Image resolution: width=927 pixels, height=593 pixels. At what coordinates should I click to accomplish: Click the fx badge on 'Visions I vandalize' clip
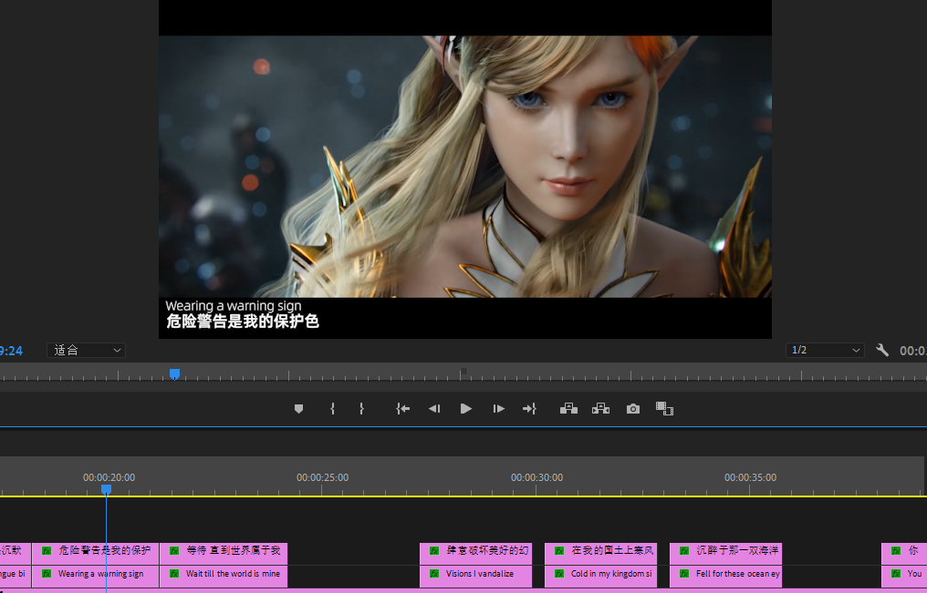click(433, 575)
